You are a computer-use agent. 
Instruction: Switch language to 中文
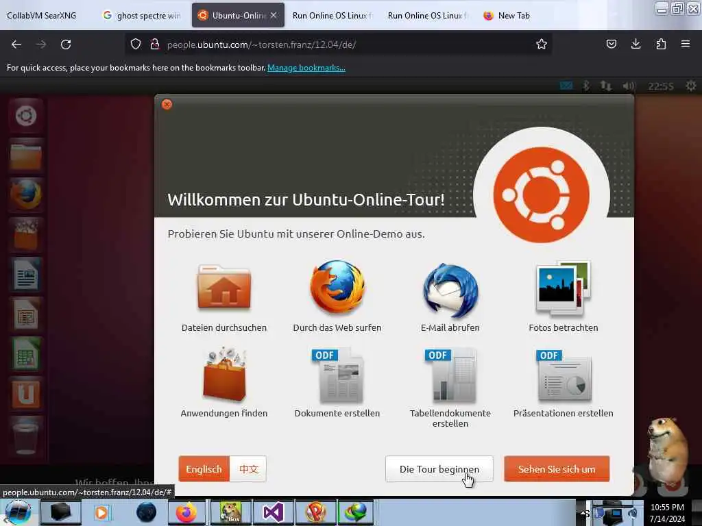click(x=248, y=469)
